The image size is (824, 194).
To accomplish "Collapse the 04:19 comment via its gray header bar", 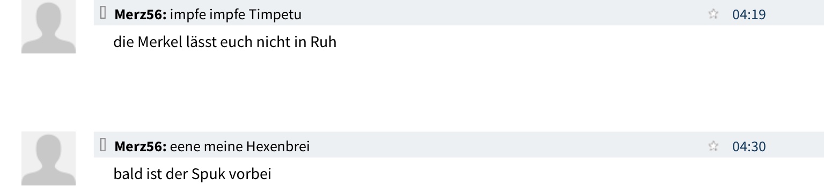I will pyautogui.click(x=459, y=12).
